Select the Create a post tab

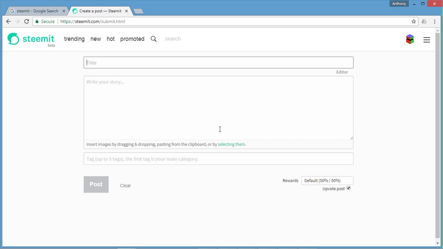click(100, 11)
